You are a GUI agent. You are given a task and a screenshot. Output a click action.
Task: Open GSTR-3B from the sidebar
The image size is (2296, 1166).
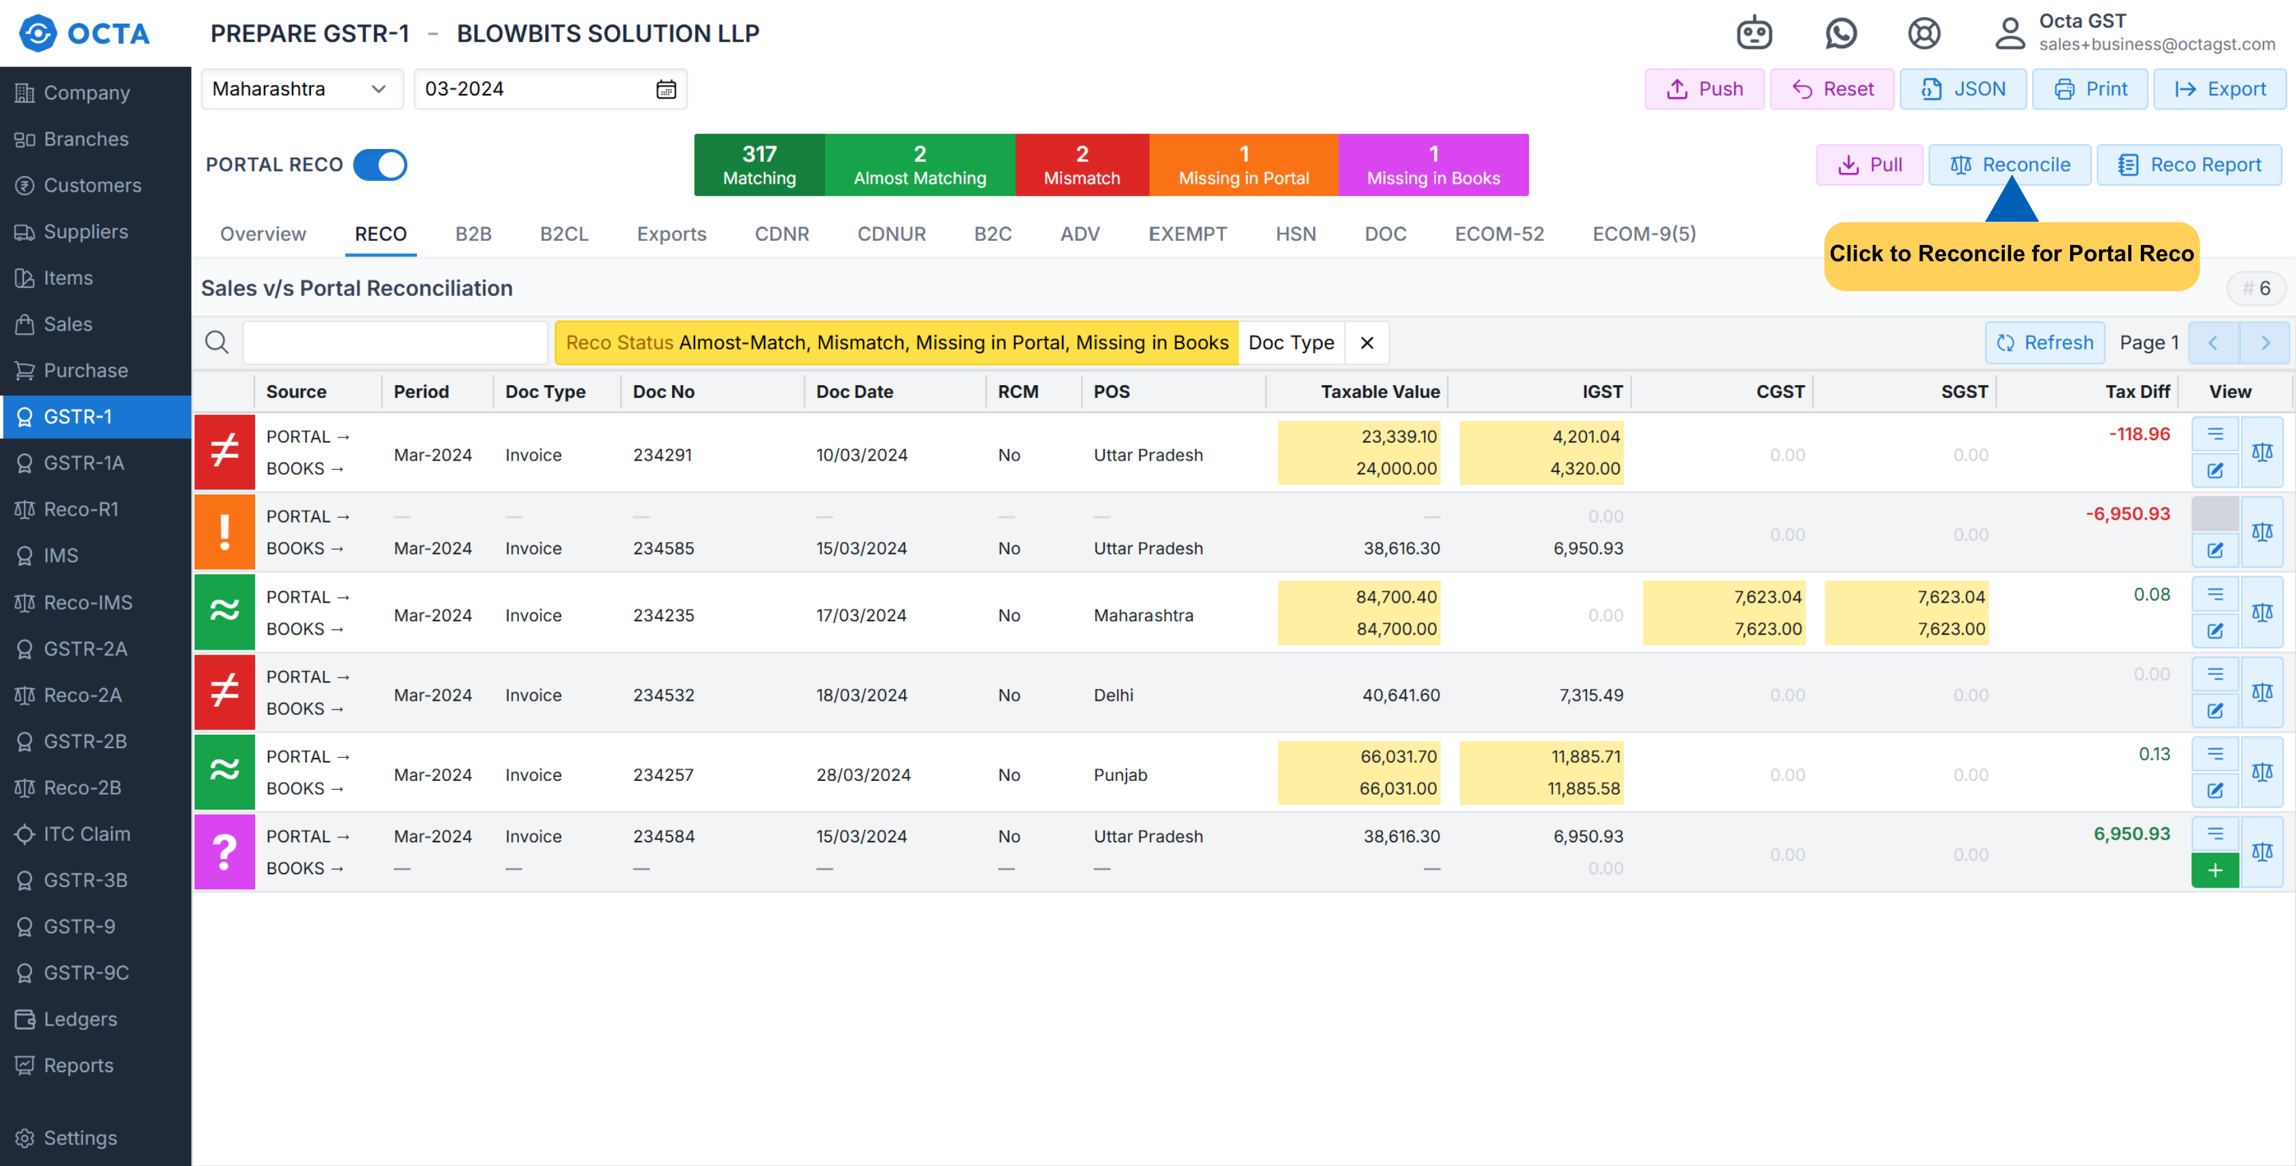point(86,880)
